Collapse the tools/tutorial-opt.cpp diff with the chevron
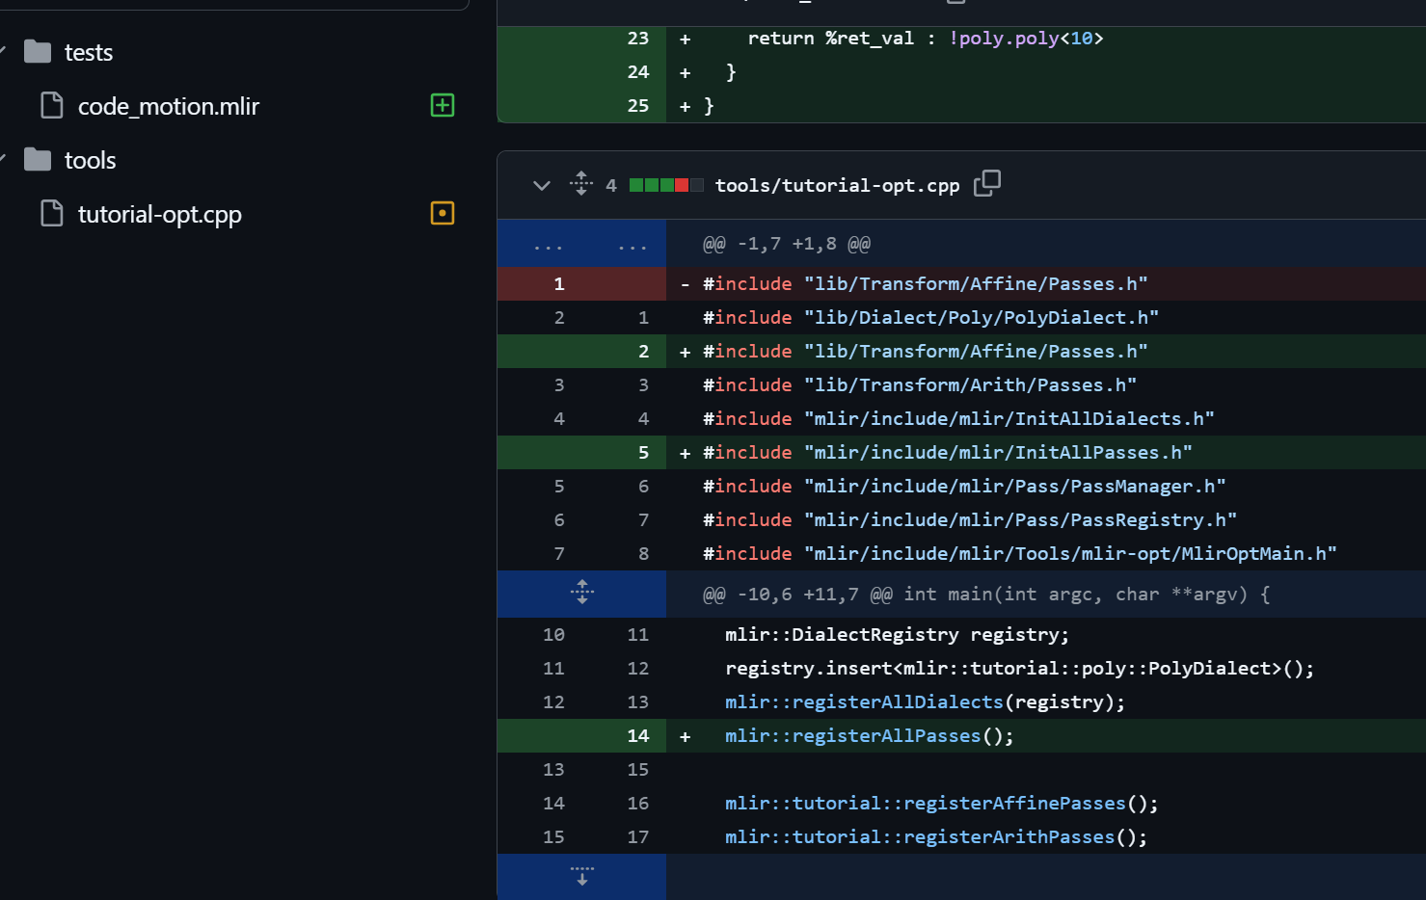 tap(542, 185)
